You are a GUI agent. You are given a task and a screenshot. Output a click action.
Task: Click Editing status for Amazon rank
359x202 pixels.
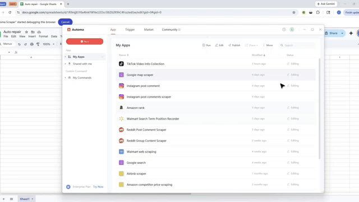(293, 108)
